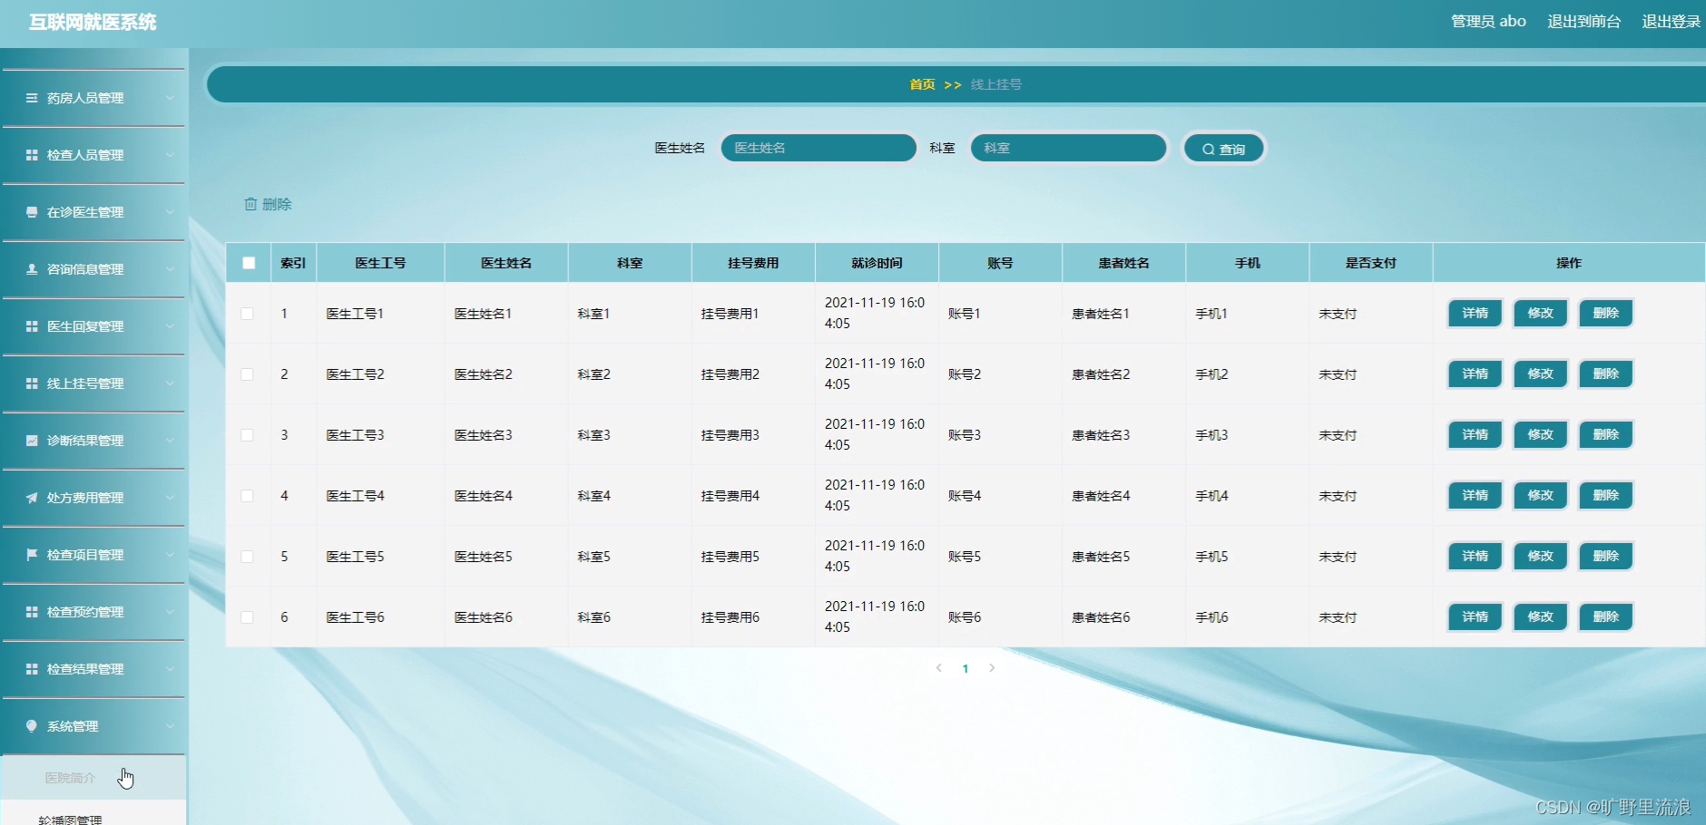Check the checkbox for 患者姓名3 row
This screenshot has height=825, width=1706.
point(247,434)
